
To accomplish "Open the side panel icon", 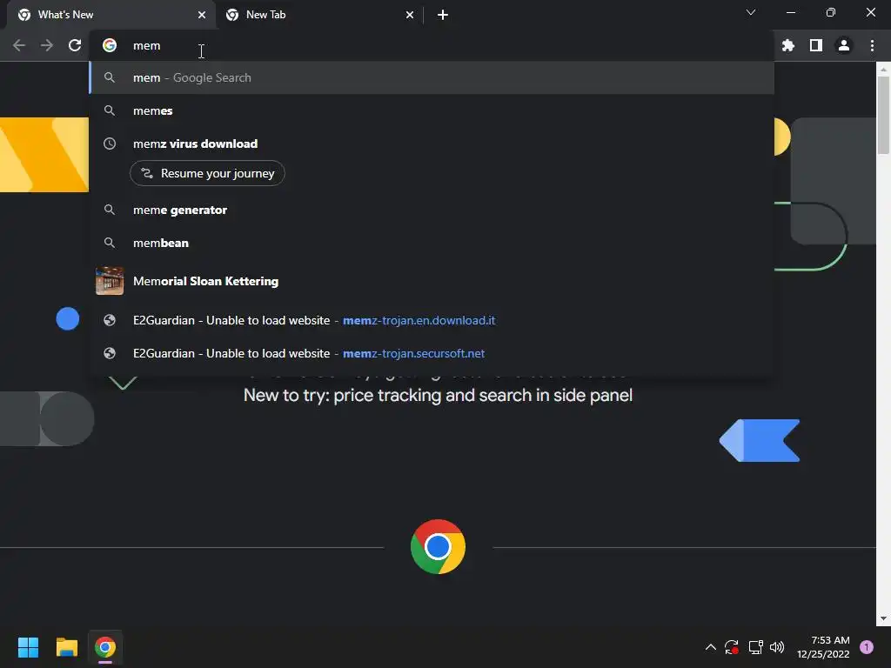I will click(816, 45).
